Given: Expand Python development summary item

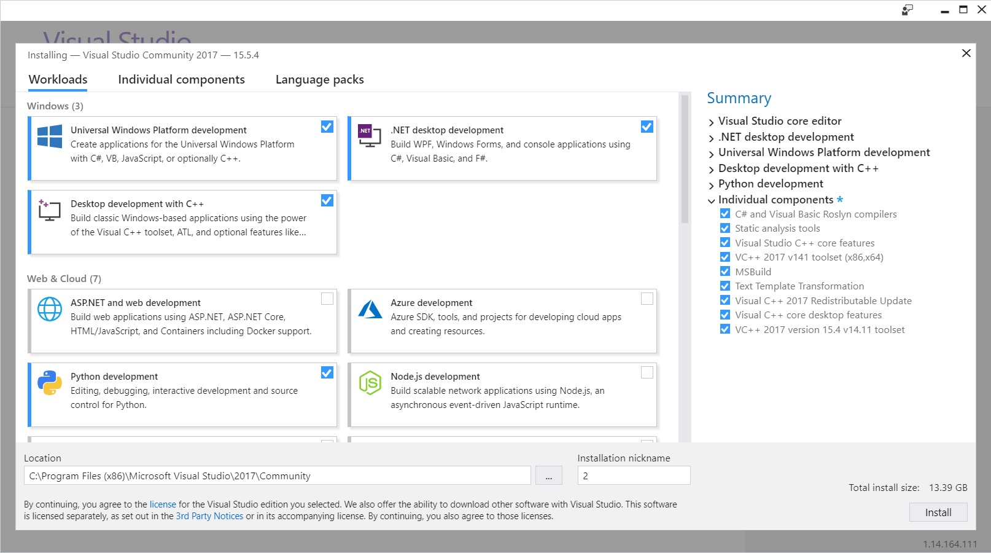Looking at the screenshot, I should click(712, 185).
